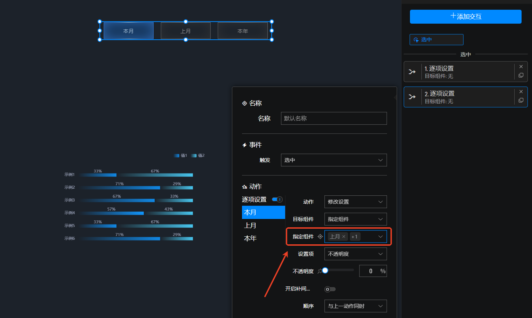Turn off the 逐项设置 switch

coord(277,199)
